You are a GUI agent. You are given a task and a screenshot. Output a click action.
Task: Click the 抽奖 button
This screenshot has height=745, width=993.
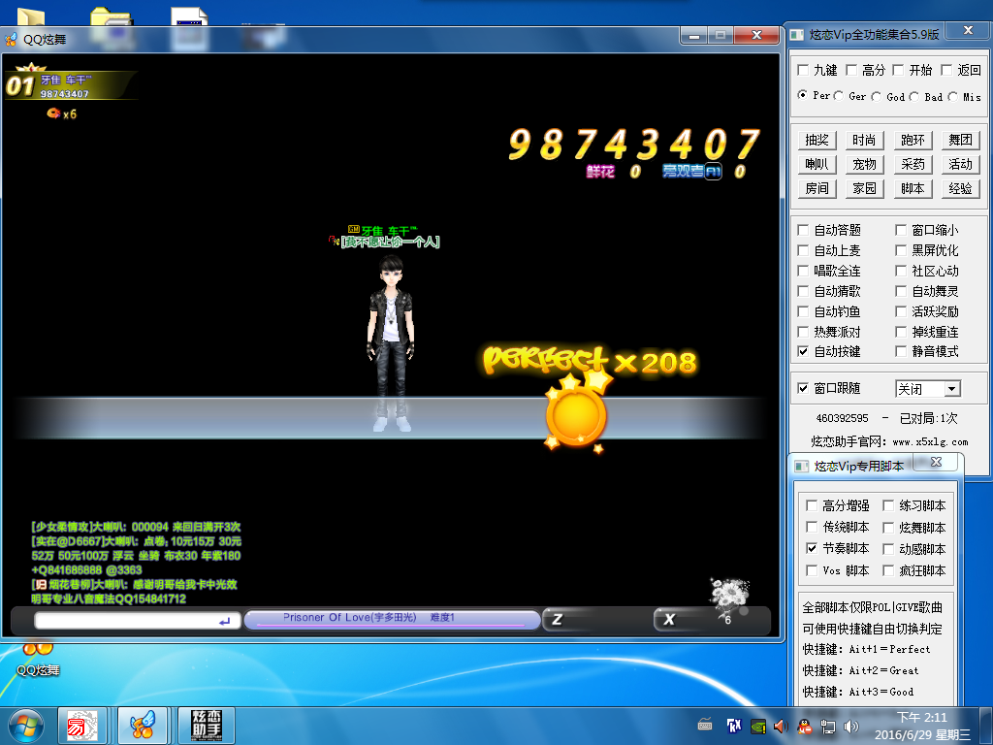(817, 140)
